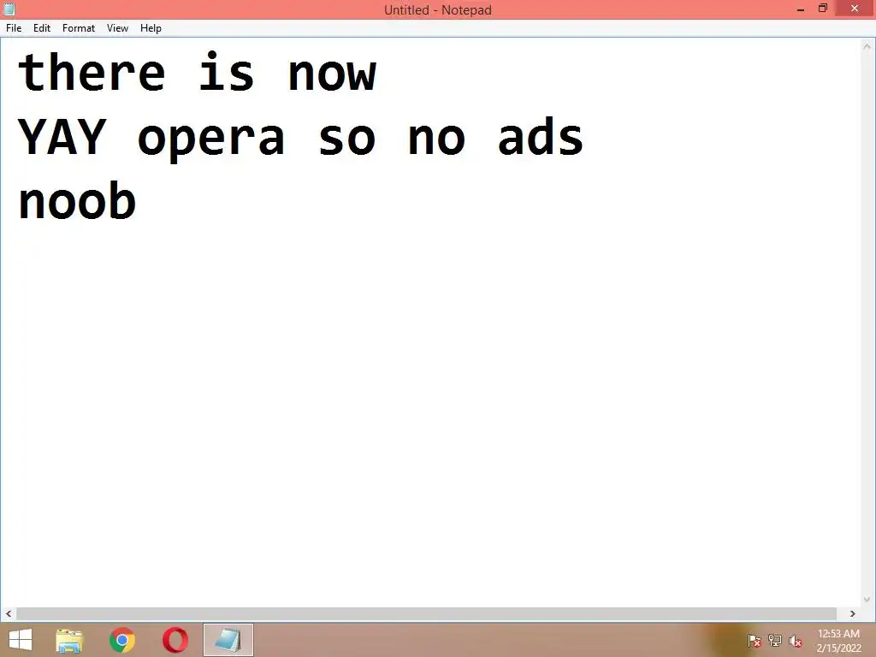
Task: Restore down the Notepad window
Action: pyautogui.click(x=823, y=9)
